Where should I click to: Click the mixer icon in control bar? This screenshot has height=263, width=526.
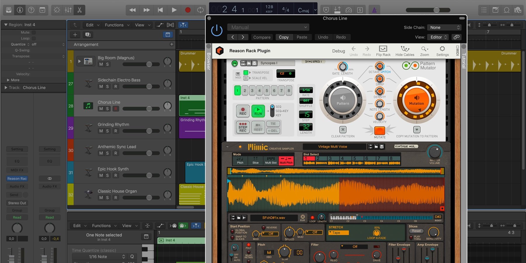68,10
